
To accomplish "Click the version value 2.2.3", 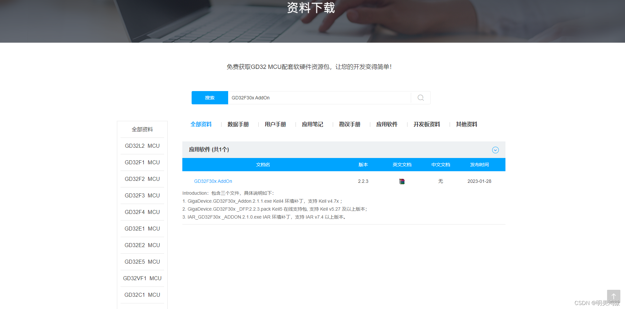I will coord(363,181).
